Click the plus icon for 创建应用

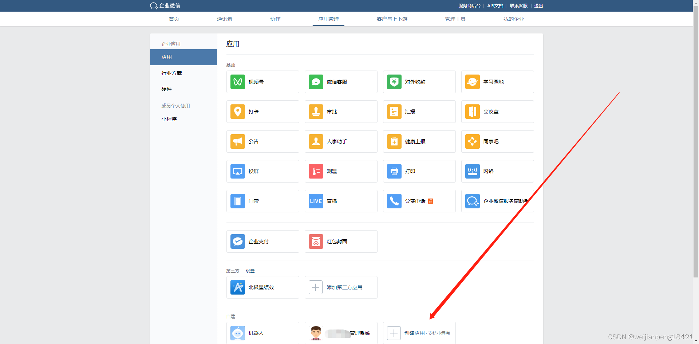pyautogui.click(x=394, y=333)
